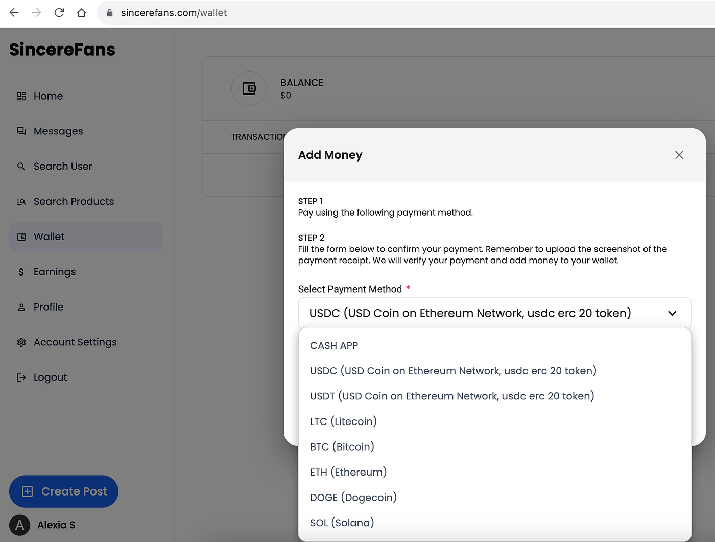This screenshot has width=715, height=542.
Task: Click the Home icon in the sidebar
Action: [21, 96]
